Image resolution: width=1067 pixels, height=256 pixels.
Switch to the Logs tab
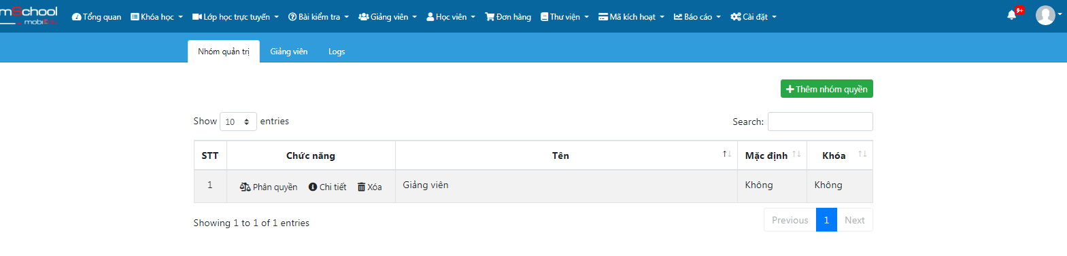[x=337, y=52]
